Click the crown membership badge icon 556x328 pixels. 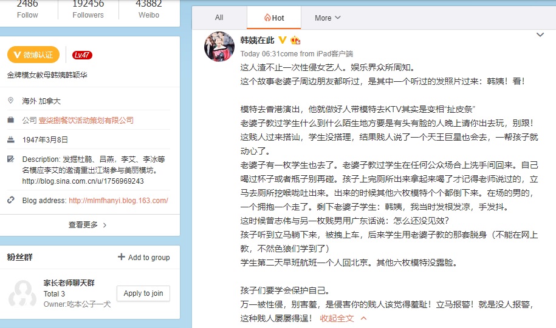[295, 41]
